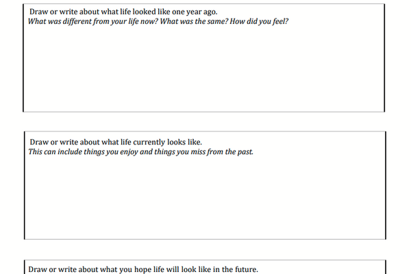Click the phrase 'things you enjoy'
Screen dimensions: 411x274
109,151
